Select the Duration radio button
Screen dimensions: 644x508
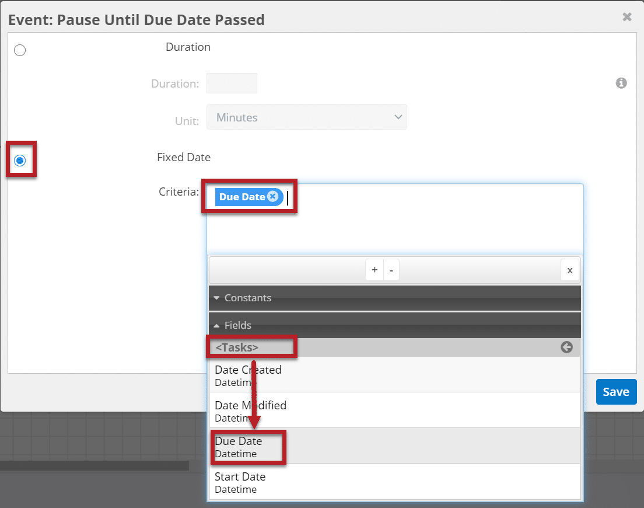click(x=20, y=50)
